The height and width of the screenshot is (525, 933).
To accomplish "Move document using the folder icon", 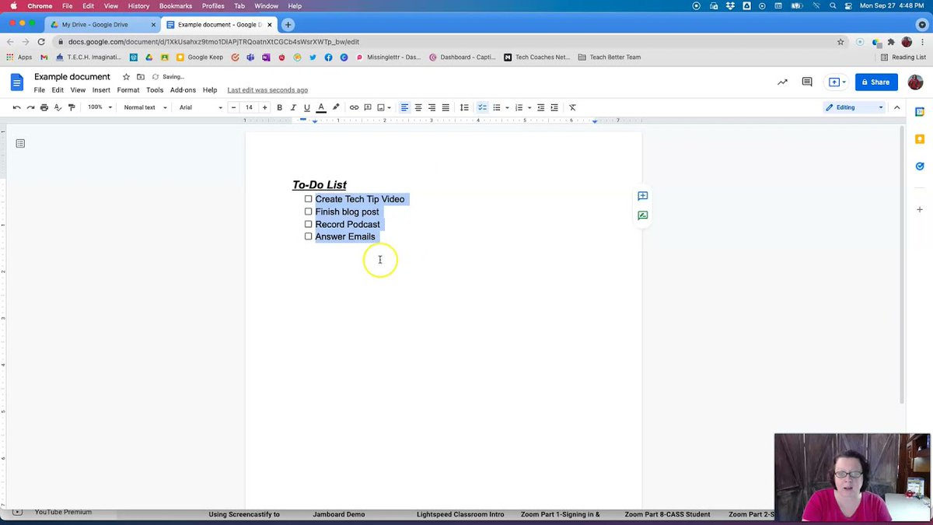I will point(141,77).
